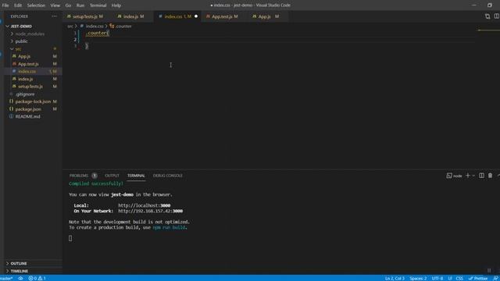Kill terminal with trash icon
500x281 pixels.
click(x=490, y=176)
